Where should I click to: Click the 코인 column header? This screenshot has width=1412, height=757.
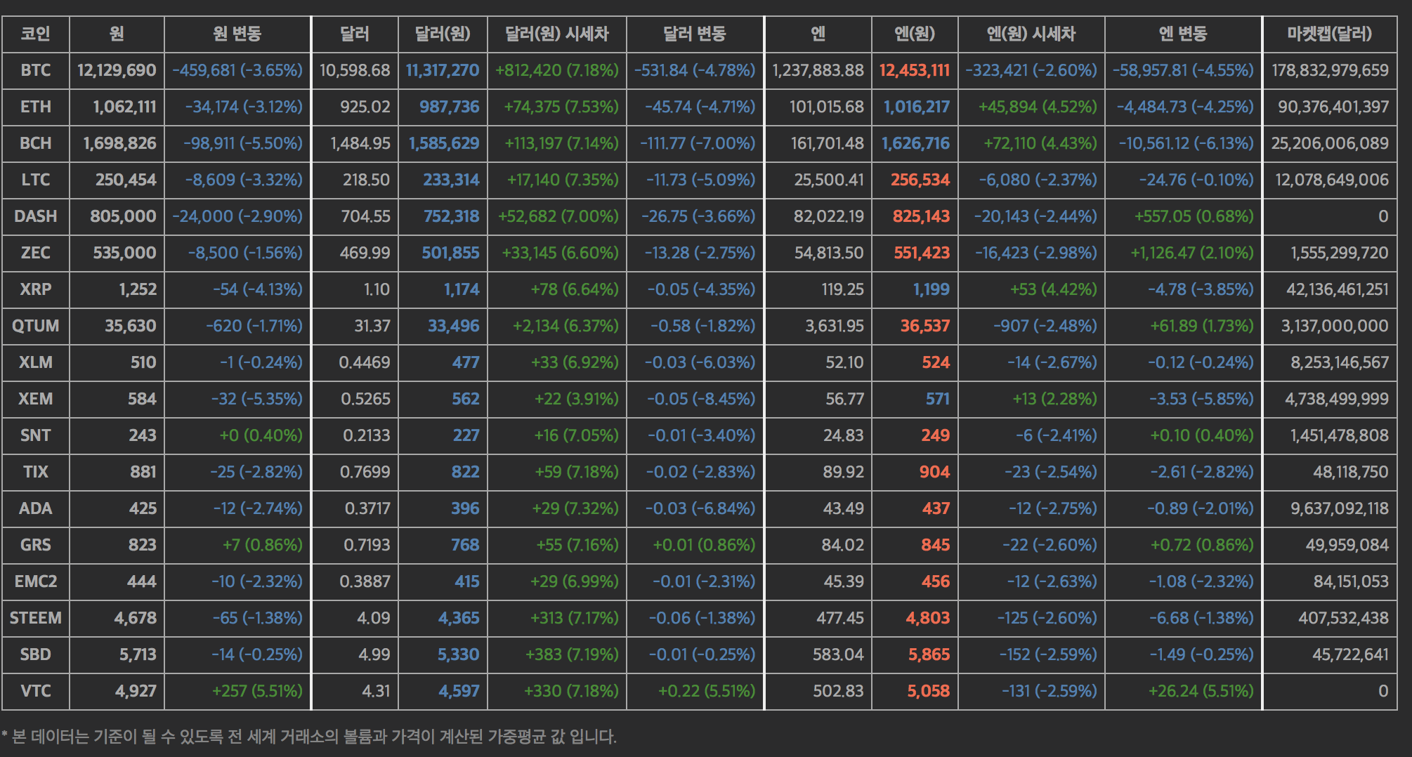(35, 34)
